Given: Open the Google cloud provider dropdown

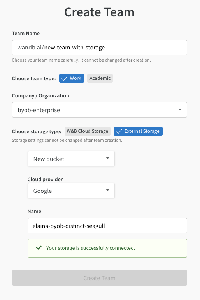Looking at the screenshot, I should tap(71, 191).
